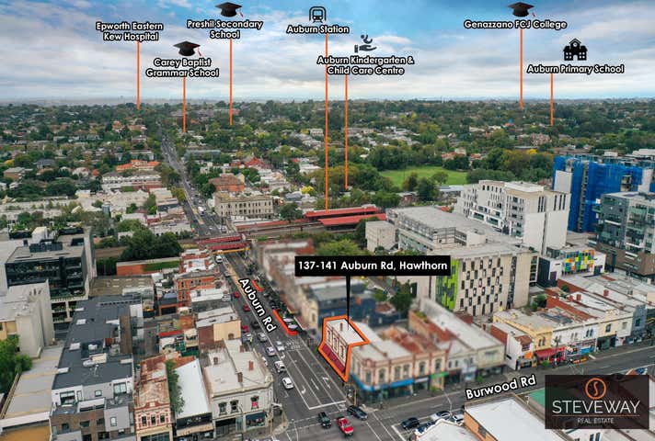
Task: Click the graduation cap icon above Preshil Secondary School
Action: click(x=229, y=9)
